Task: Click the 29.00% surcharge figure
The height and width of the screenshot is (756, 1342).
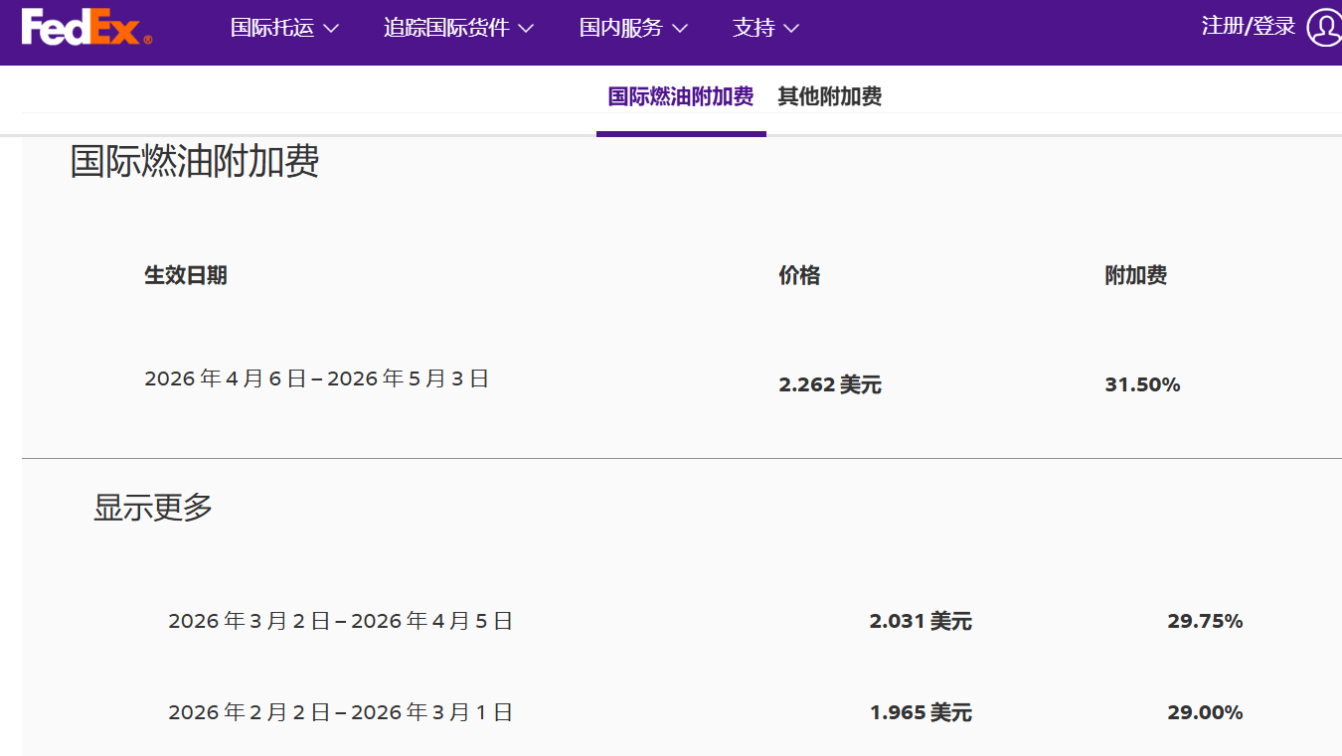Action: pyautogui.click(x=1205, y=711)
